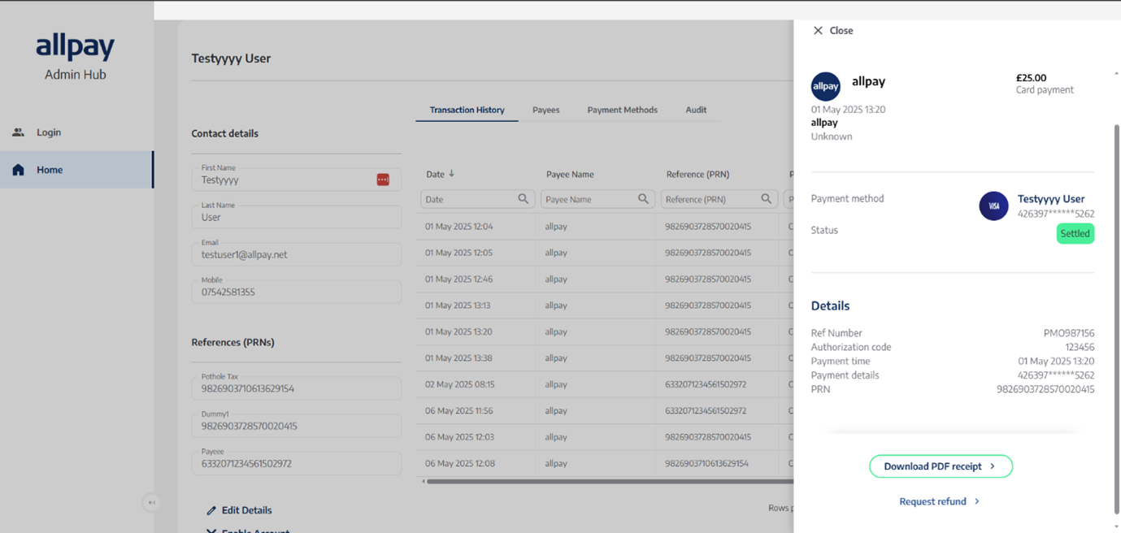This screenshot has height=533, width=1121.
Task: Select the 06 May 2025 12:03 row
Action: [x=606, y=436]
